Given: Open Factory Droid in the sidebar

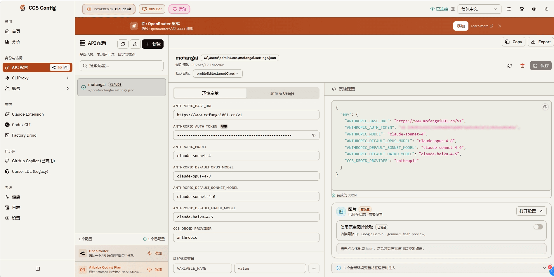Looking at the screenshot, I should click(37, 135).
